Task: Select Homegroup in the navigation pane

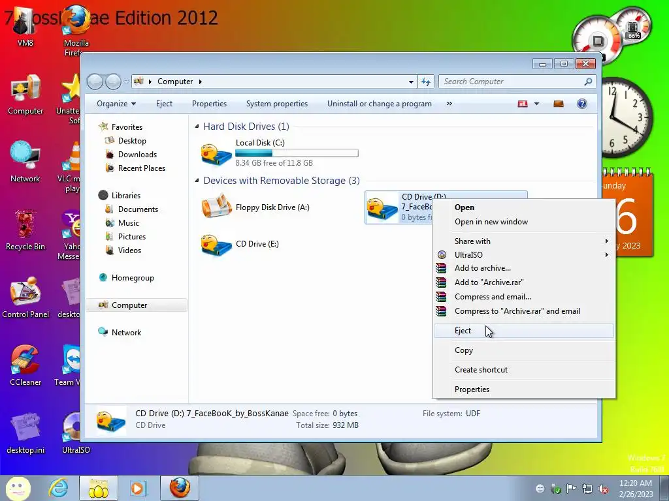Action: [133, 278]
